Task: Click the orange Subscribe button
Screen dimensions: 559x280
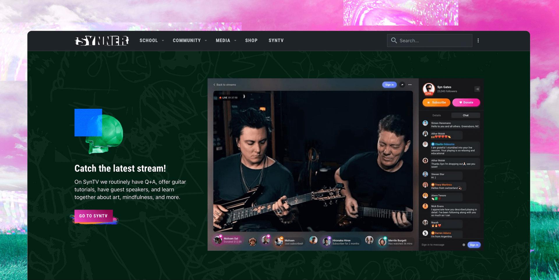Action: pyautogui.click(x=436, y=103)
